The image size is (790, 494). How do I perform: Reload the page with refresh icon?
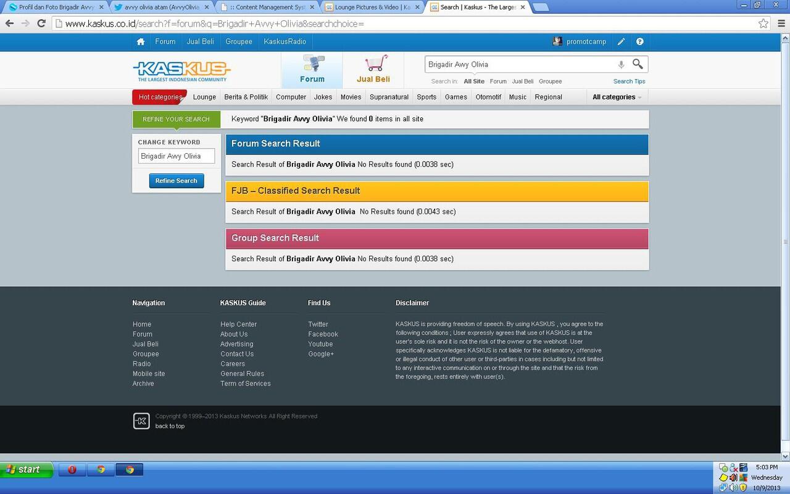click(x=41, y=23)
